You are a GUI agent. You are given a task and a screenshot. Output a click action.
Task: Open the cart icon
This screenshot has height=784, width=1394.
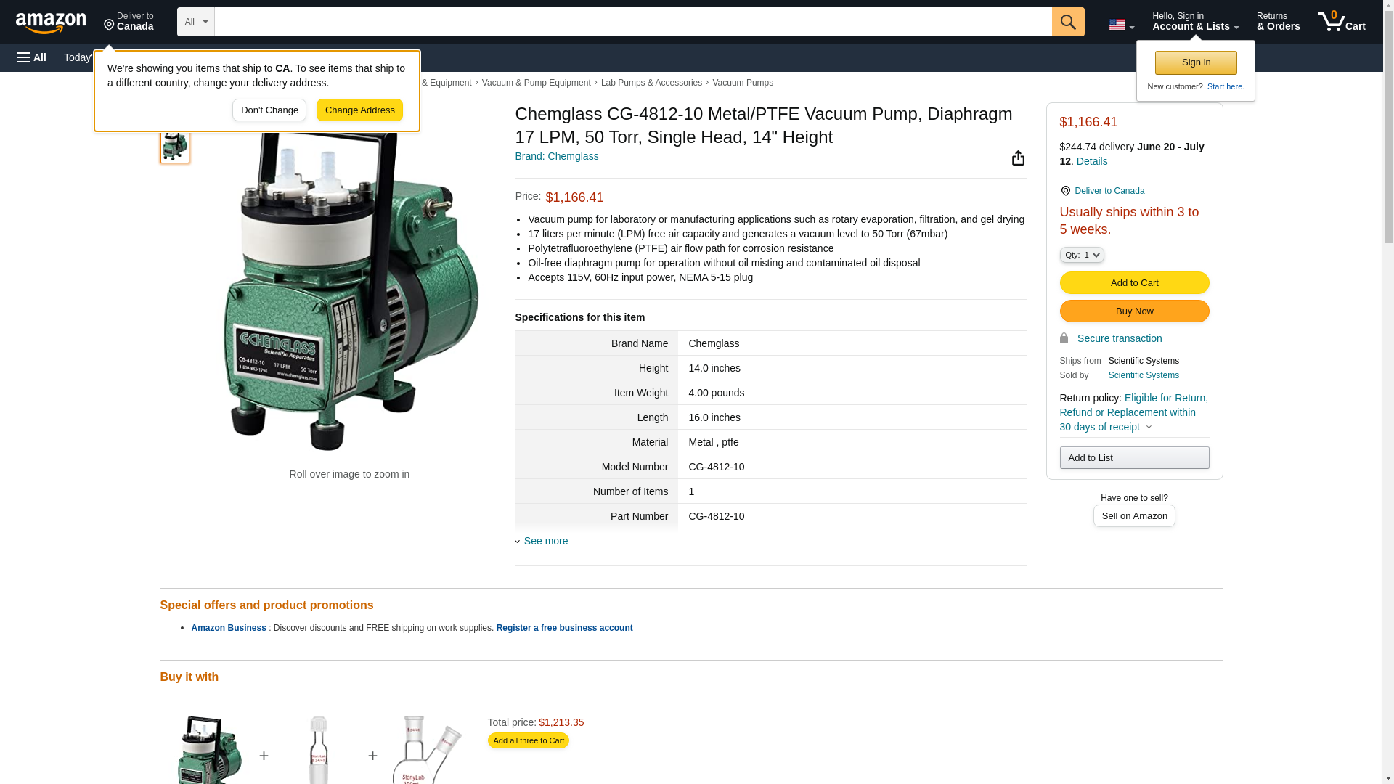(x=1340, y=22)
